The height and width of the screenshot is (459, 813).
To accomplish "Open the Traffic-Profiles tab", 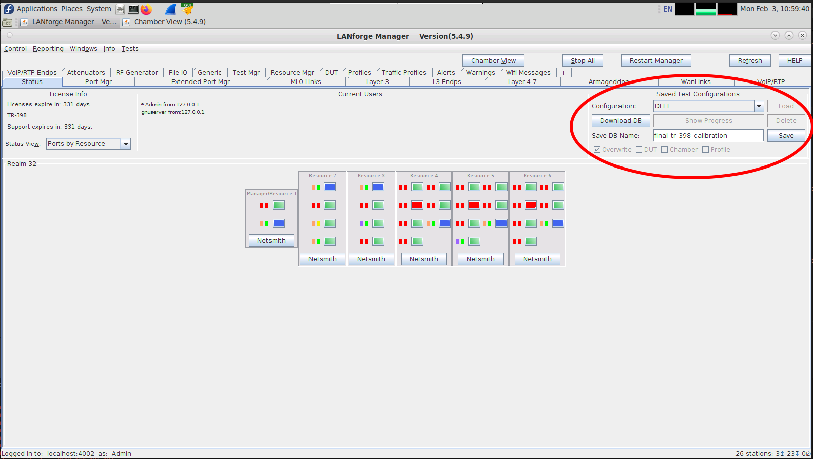I will [x=404, y=73].
